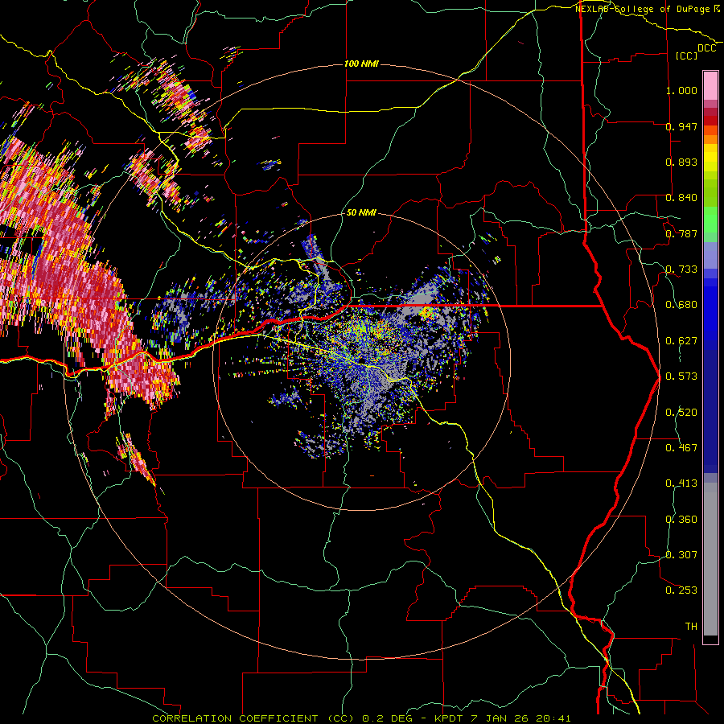Click the DCC product label
This screenshot has height=724, width=724.
707,48
